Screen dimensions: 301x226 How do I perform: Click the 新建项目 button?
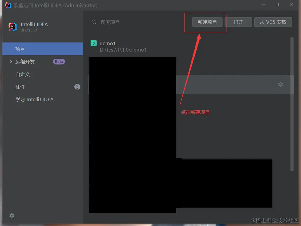coord(207,22)
